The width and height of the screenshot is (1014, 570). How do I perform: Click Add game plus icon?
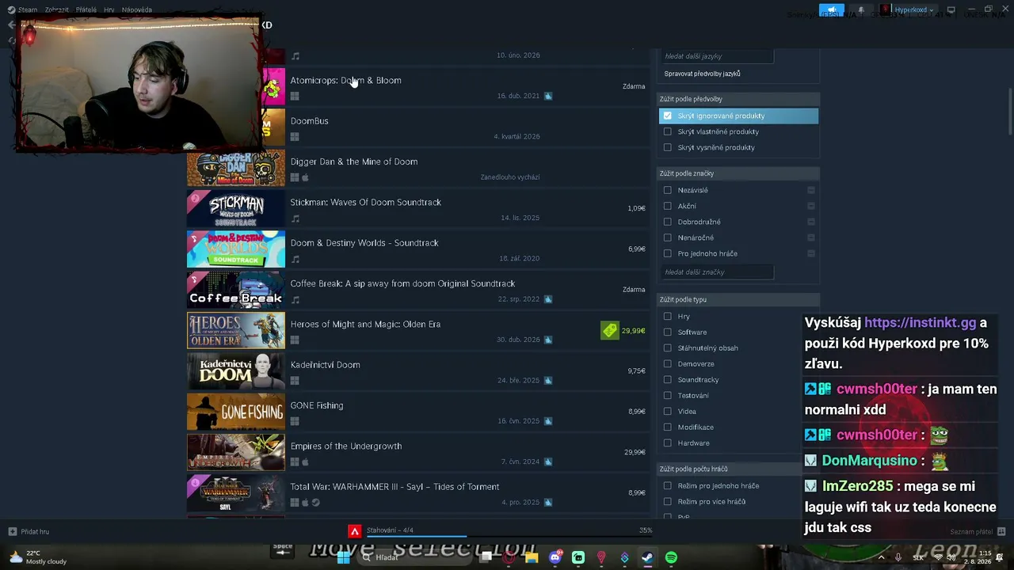[x=12, y=531]
